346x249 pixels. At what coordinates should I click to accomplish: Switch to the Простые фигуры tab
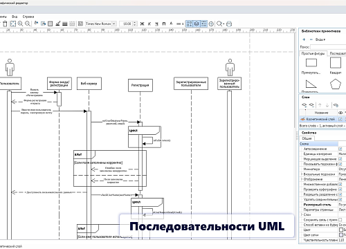coord(313,53)
